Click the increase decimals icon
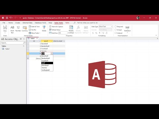The height and width of the screenshot is (119, 159). coord(103,33)
